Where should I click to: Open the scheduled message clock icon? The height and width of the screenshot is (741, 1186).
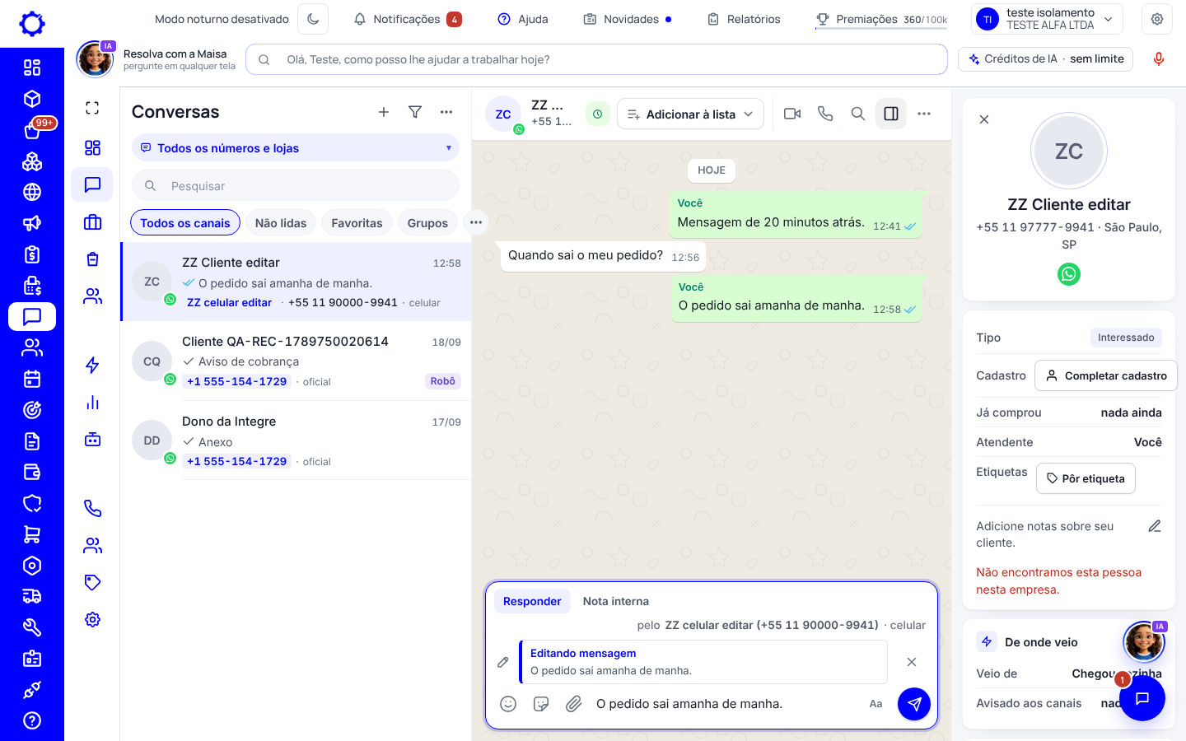(598, 114)
